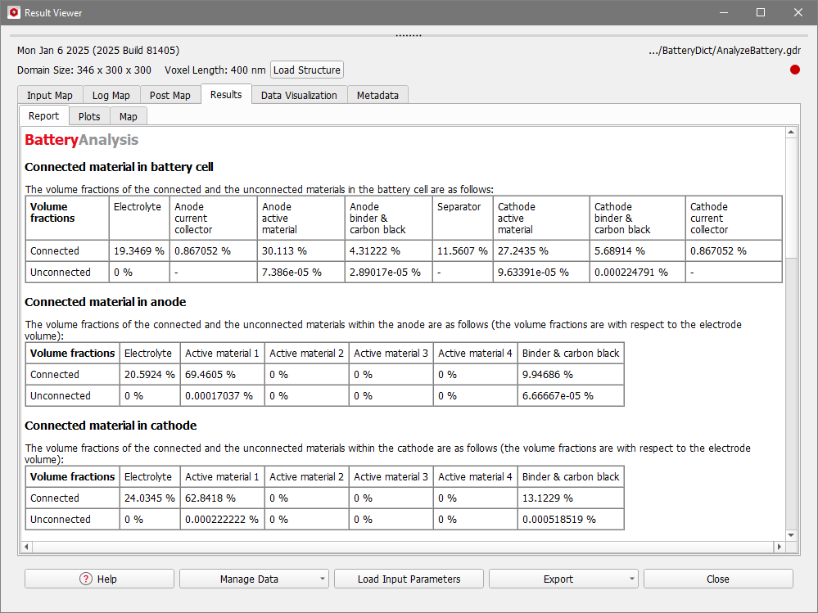
Task: Click 'Connected material in battery cell' heading
Action: (x=119, y=167)
